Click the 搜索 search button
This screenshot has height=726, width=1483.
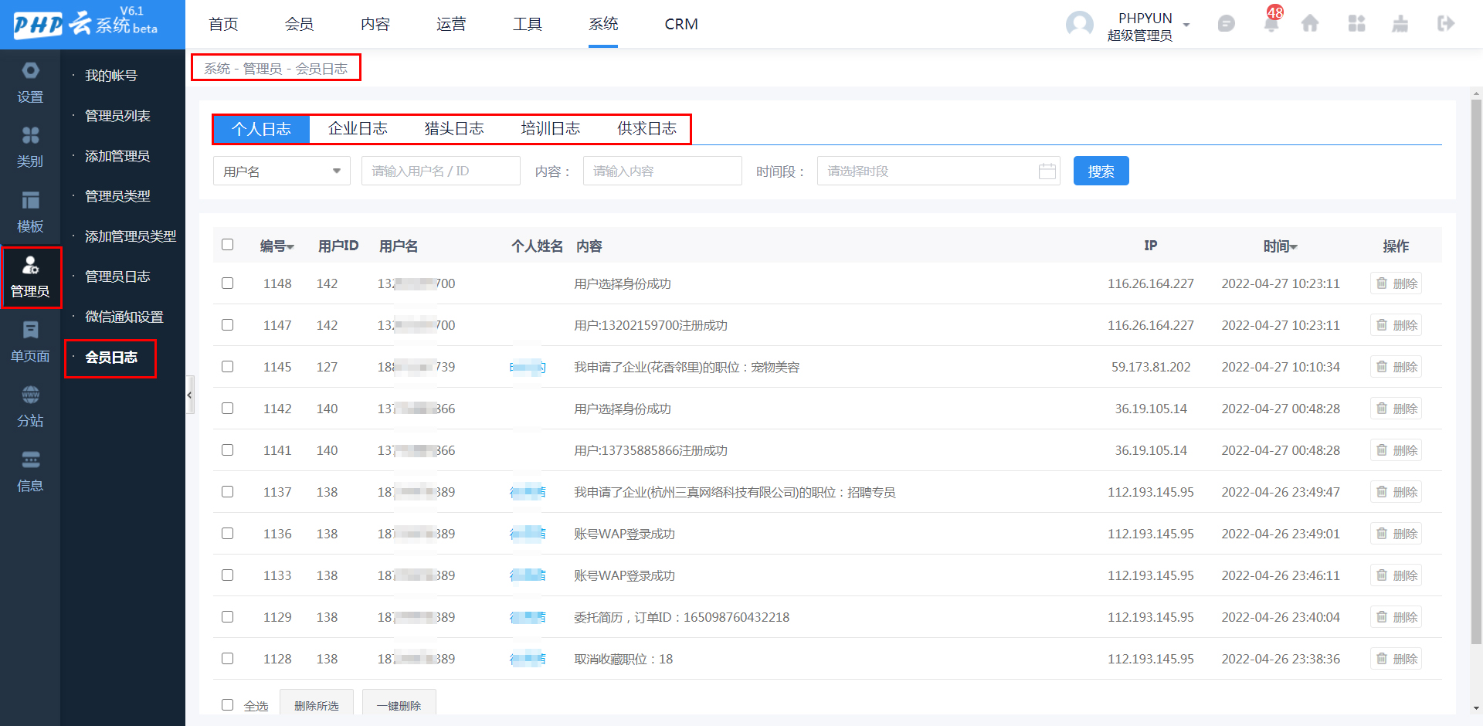[x=1101, y=171]
